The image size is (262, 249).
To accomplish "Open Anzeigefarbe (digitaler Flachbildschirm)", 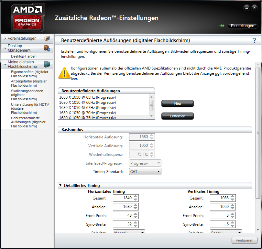I will (x=29, y=83).
